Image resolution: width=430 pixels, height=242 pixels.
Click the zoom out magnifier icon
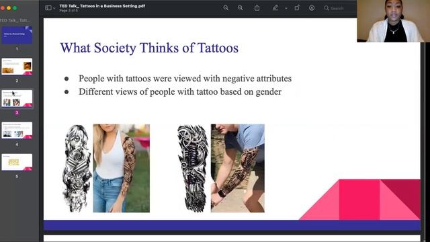[x=226, y=8]
